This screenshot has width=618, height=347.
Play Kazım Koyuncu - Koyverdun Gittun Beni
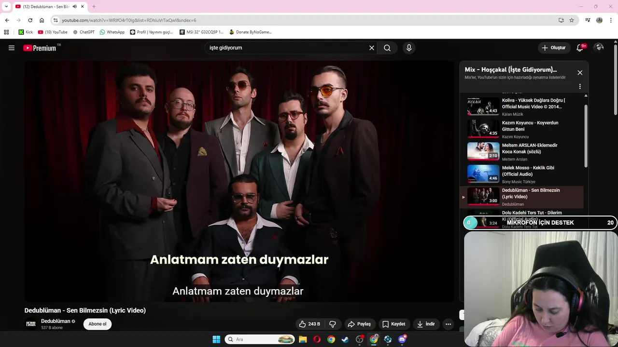click(x=521, y=129)
